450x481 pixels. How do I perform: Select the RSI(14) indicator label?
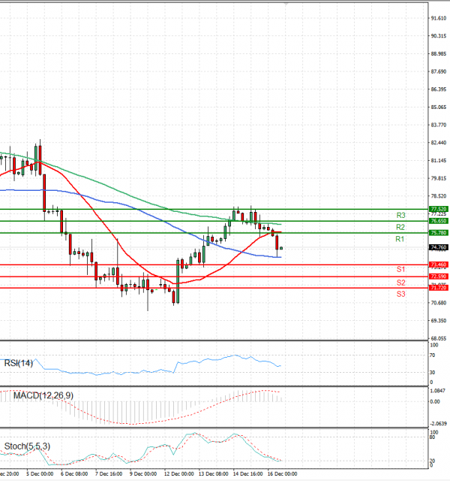pyautogui.click(x=18, y=363)
